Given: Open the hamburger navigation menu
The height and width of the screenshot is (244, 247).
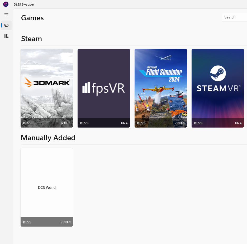Looking at the screenshot, I should point(6,15).
